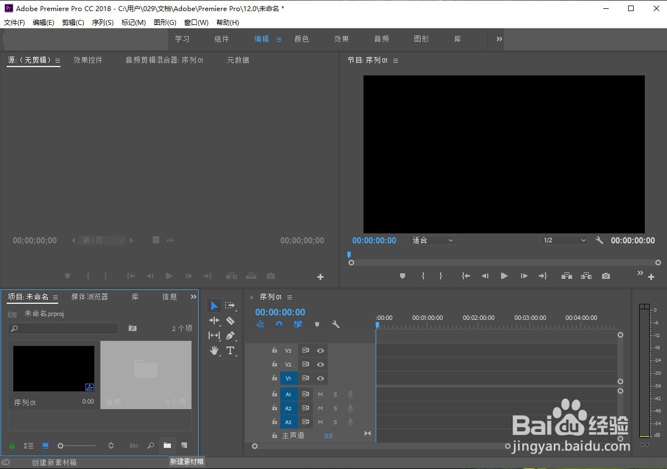Click the Lift button in program monitor
Screen dimensions: 667x469
pyautogui.click(x=567, y=276)
